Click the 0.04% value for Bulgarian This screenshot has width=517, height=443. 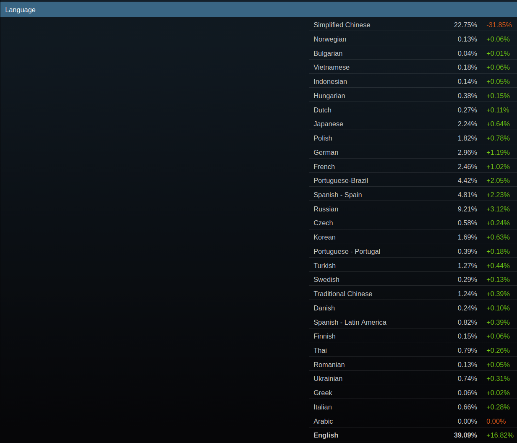(x=467, y=53)
